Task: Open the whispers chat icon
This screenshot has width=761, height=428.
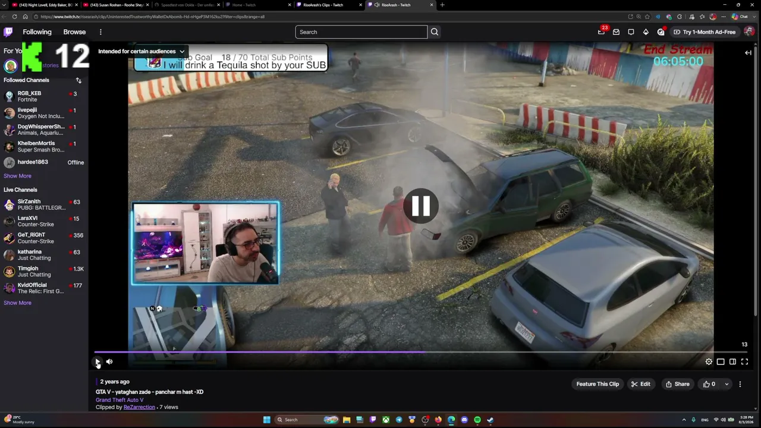Action: tap(631, 32)
